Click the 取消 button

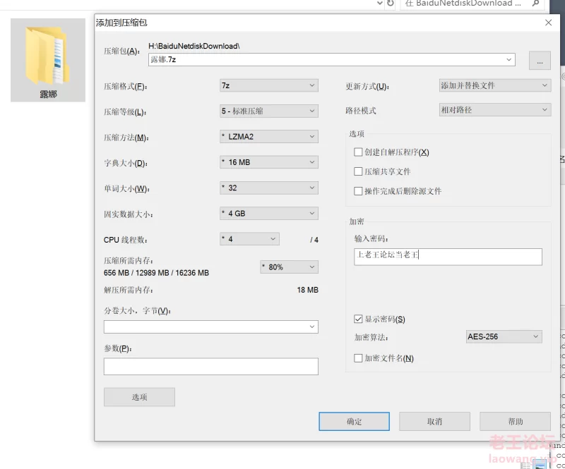[x=434, y=422]
